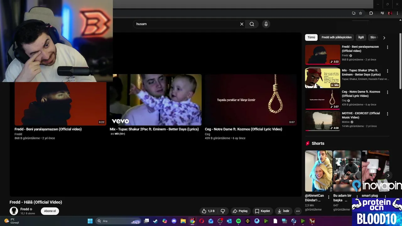Image resolution: width=402 pixels, height=226 pixels.
Task: Click endscreen title Ceg - Notre Dame ft. Kozmos
Action: click(243, 129)
